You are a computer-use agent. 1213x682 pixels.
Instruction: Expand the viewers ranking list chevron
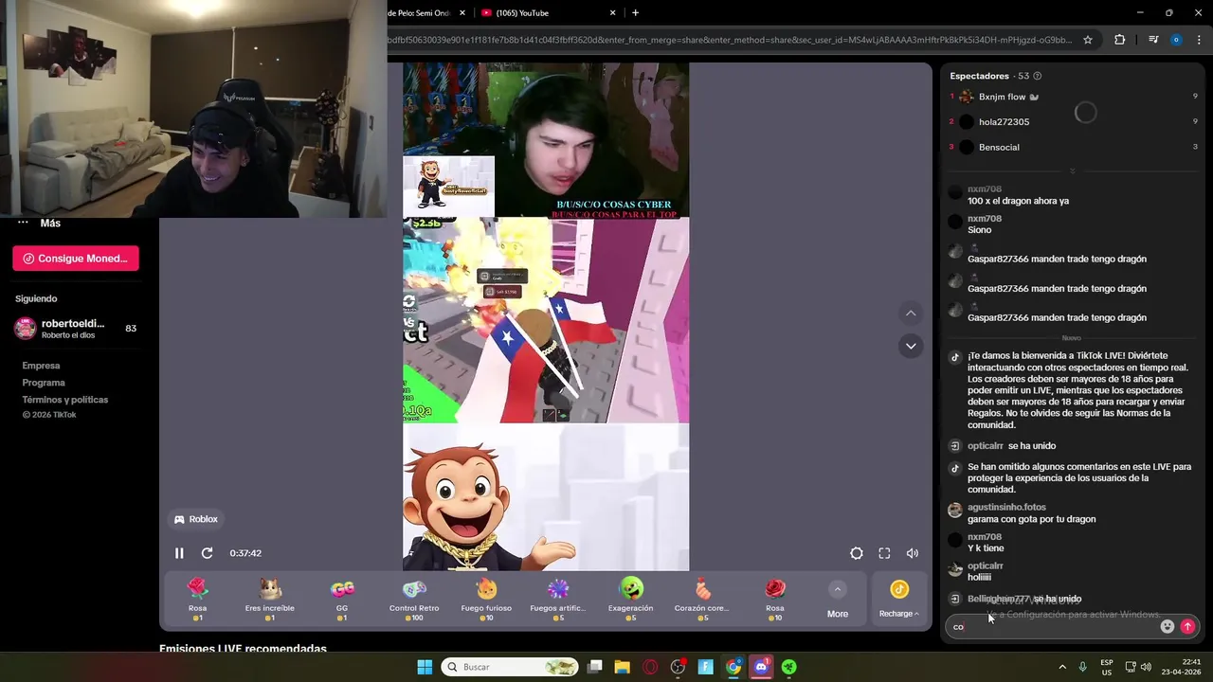(x=1072, y=171)
